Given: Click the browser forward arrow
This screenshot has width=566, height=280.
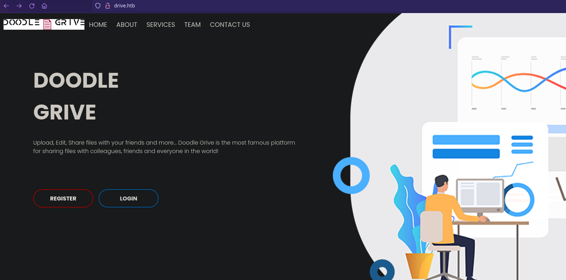Looking at the screenshot, I should pos(19,6).
